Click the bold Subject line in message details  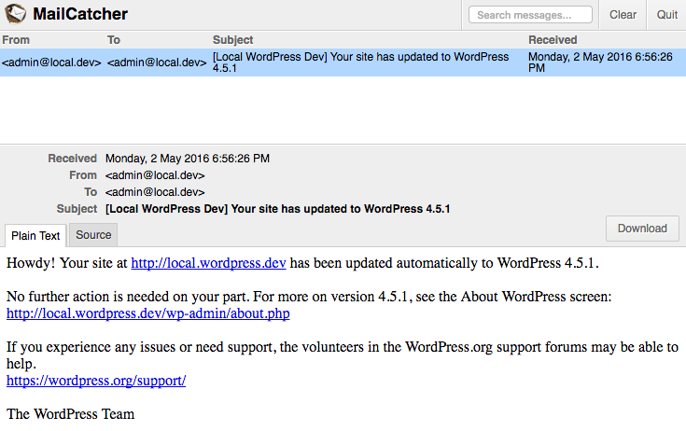click(x=278, y=209)
